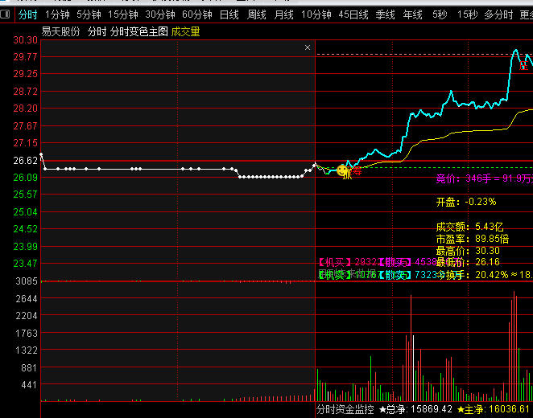The width and height of the screenshot is (533, 418).
Task: Click the red marker at the price peak
Action: pos(523,66)
